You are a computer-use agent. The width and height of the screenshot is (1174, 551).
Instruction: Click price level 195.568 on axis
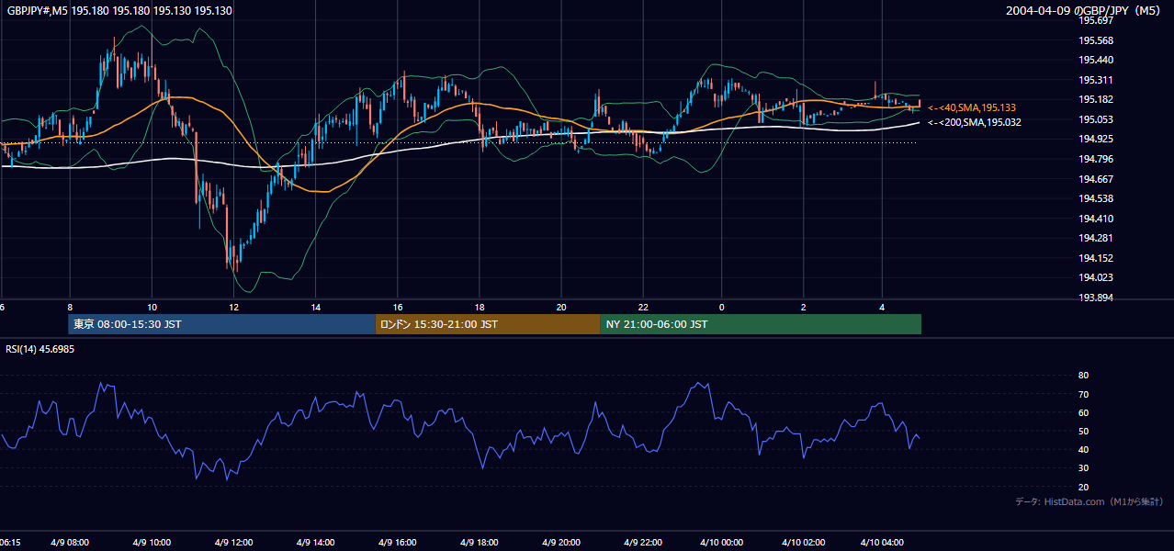tap(1096, 40)
